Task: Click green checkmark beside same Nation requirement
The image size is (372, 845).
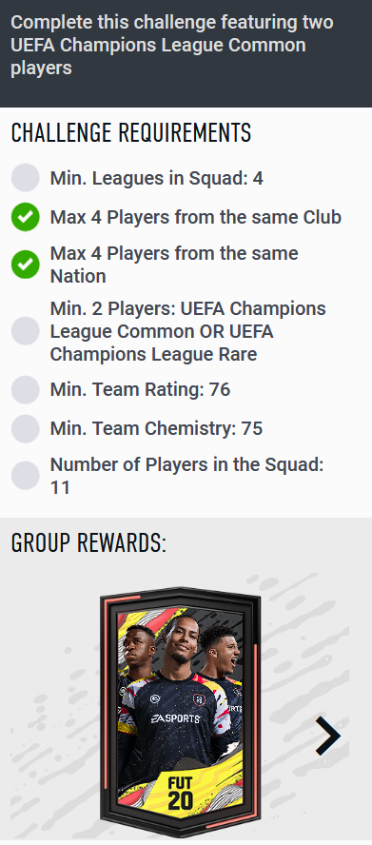Action: click(x=26, y=265)
